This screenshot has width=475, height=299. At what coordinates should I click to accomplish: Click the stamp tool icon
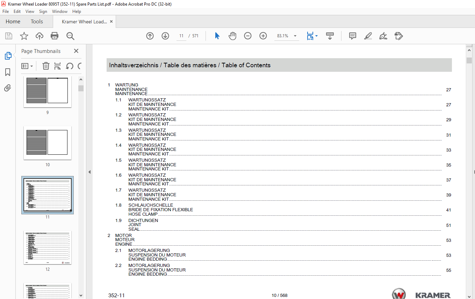coord(399,36)
